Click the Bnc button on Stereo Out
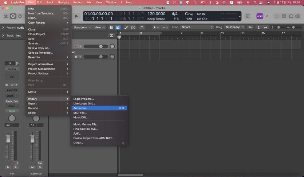Viewport: 304px width, 177px height. click(x=40, y=163)
